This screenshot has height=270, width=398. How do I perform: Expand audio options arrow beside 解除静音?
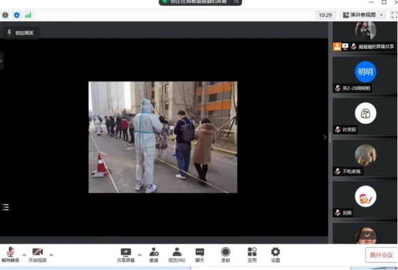(24, 255)
